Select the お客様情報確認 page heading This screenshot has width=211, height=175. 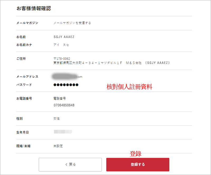pyautogui.click(x=34, y=8)
